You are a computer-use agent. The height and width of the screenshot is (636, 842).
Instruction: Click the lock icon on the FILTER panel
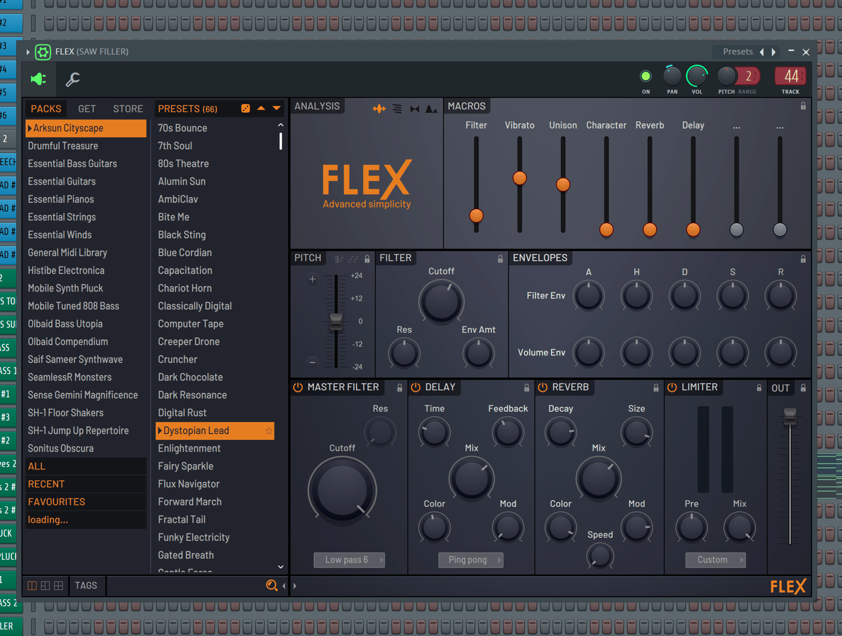(500, 259)
